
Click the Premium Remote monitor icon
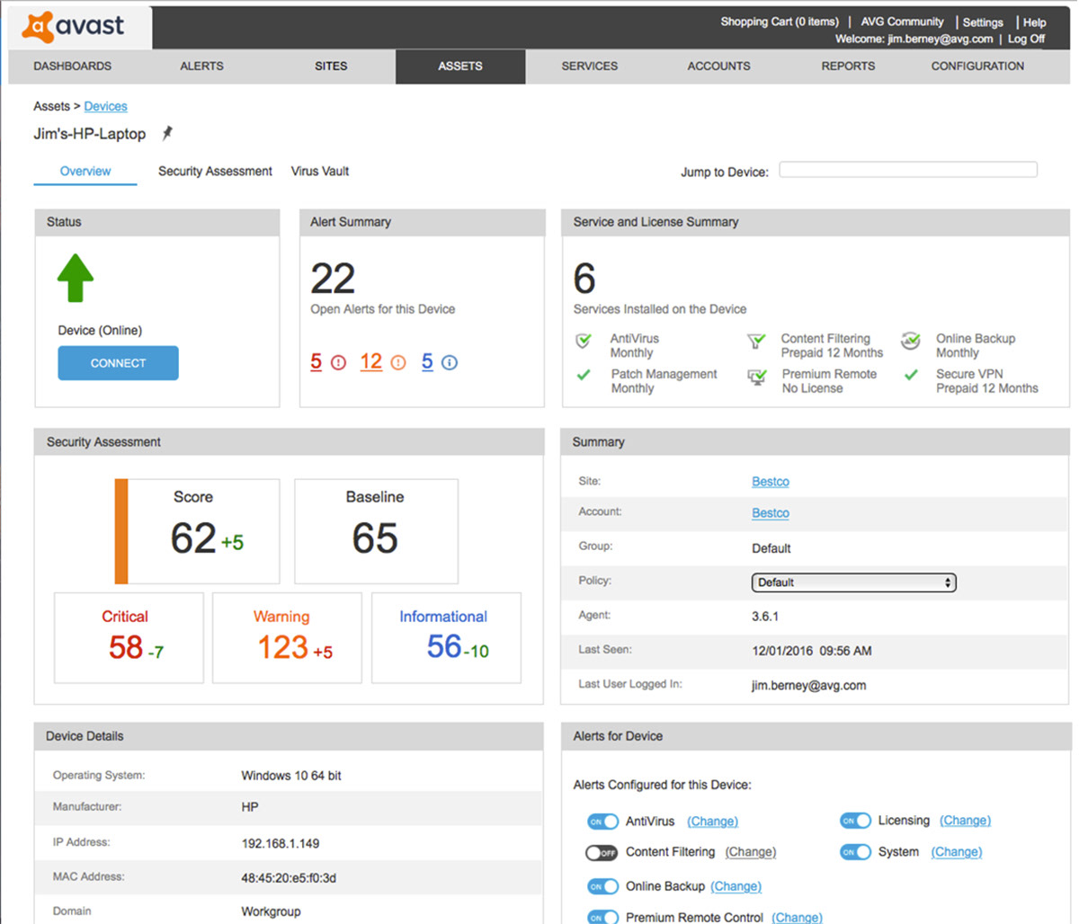(757, 377)
